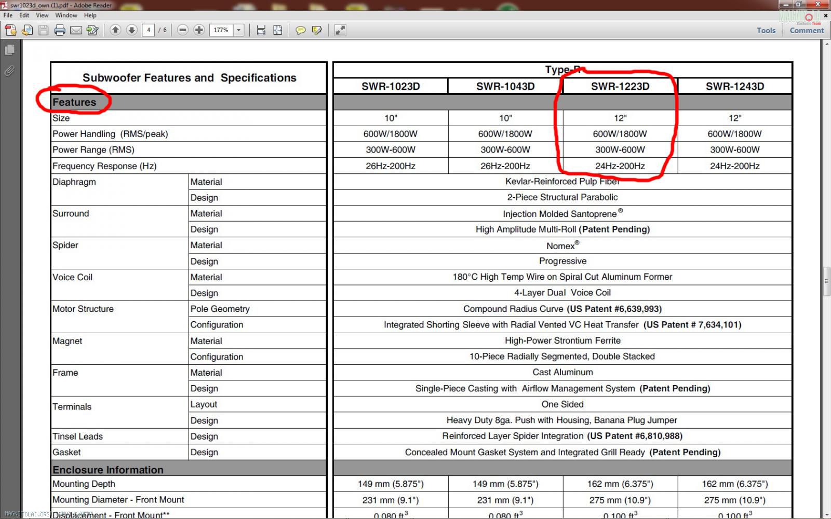Click the Features section heading

(x=74, y=102)
